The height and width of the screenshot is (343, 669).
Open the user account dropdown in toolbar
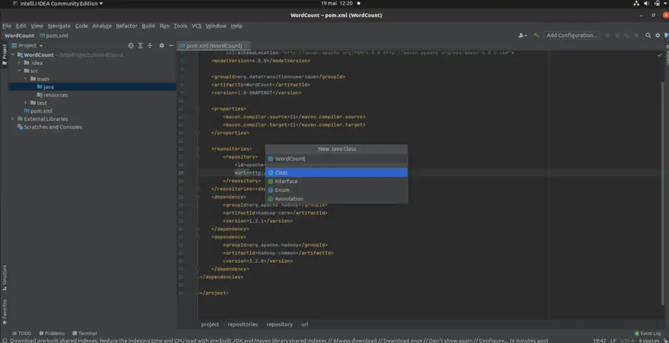tap(522, 35)
